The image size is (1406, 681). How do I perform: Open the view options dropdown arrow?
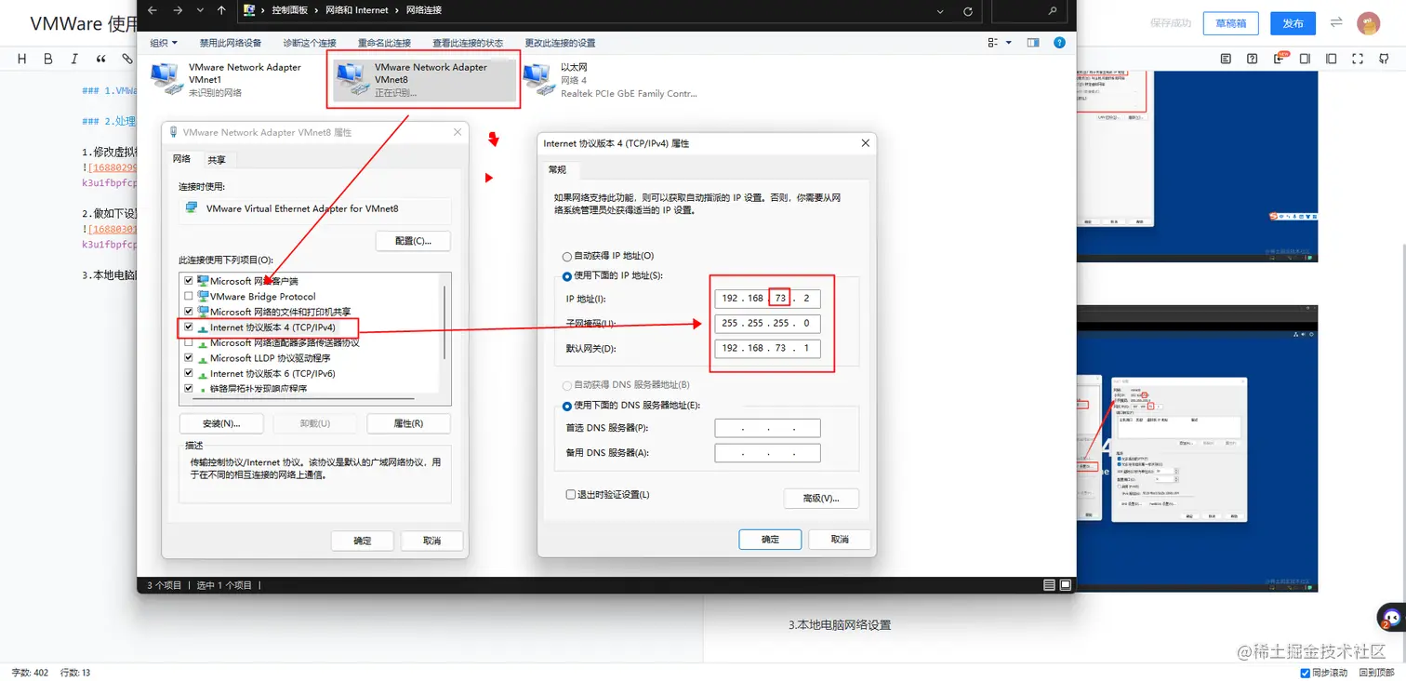point(1008,43)
